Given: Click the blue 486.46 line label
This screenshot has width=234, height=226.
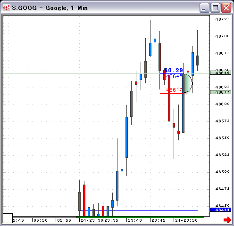Looking at the screenshot, I should pos(174,76).
